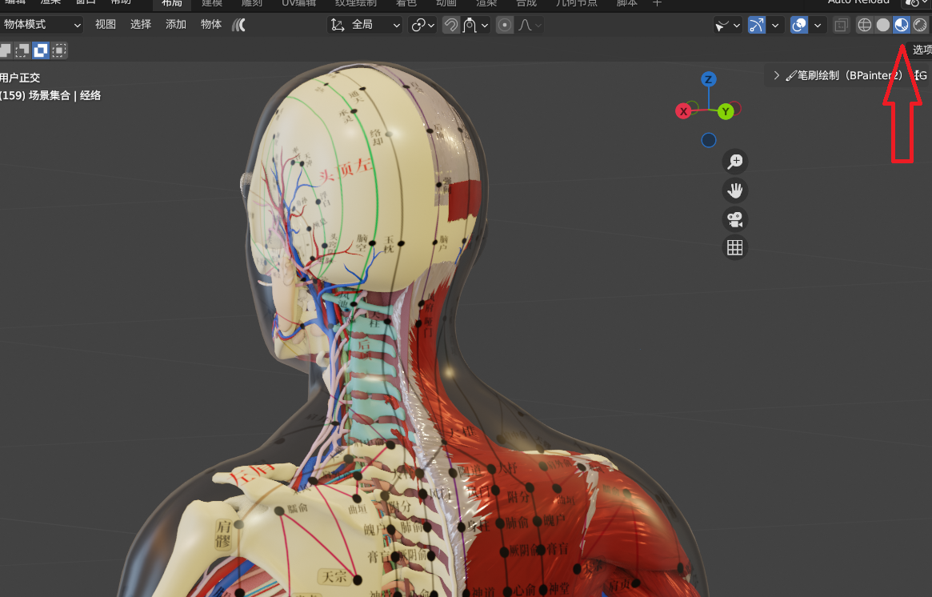Open the 物体 menu
932x597 pixels.
[x=211, y=25]
